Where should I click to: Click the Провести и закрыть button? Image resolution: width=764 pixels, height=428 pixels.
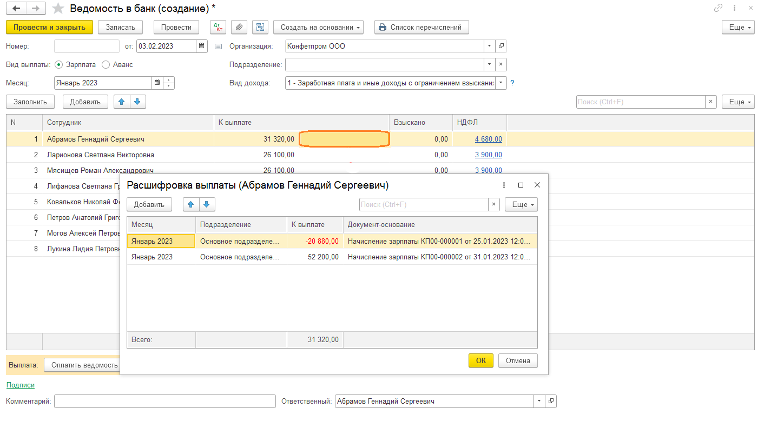(49, 27)
